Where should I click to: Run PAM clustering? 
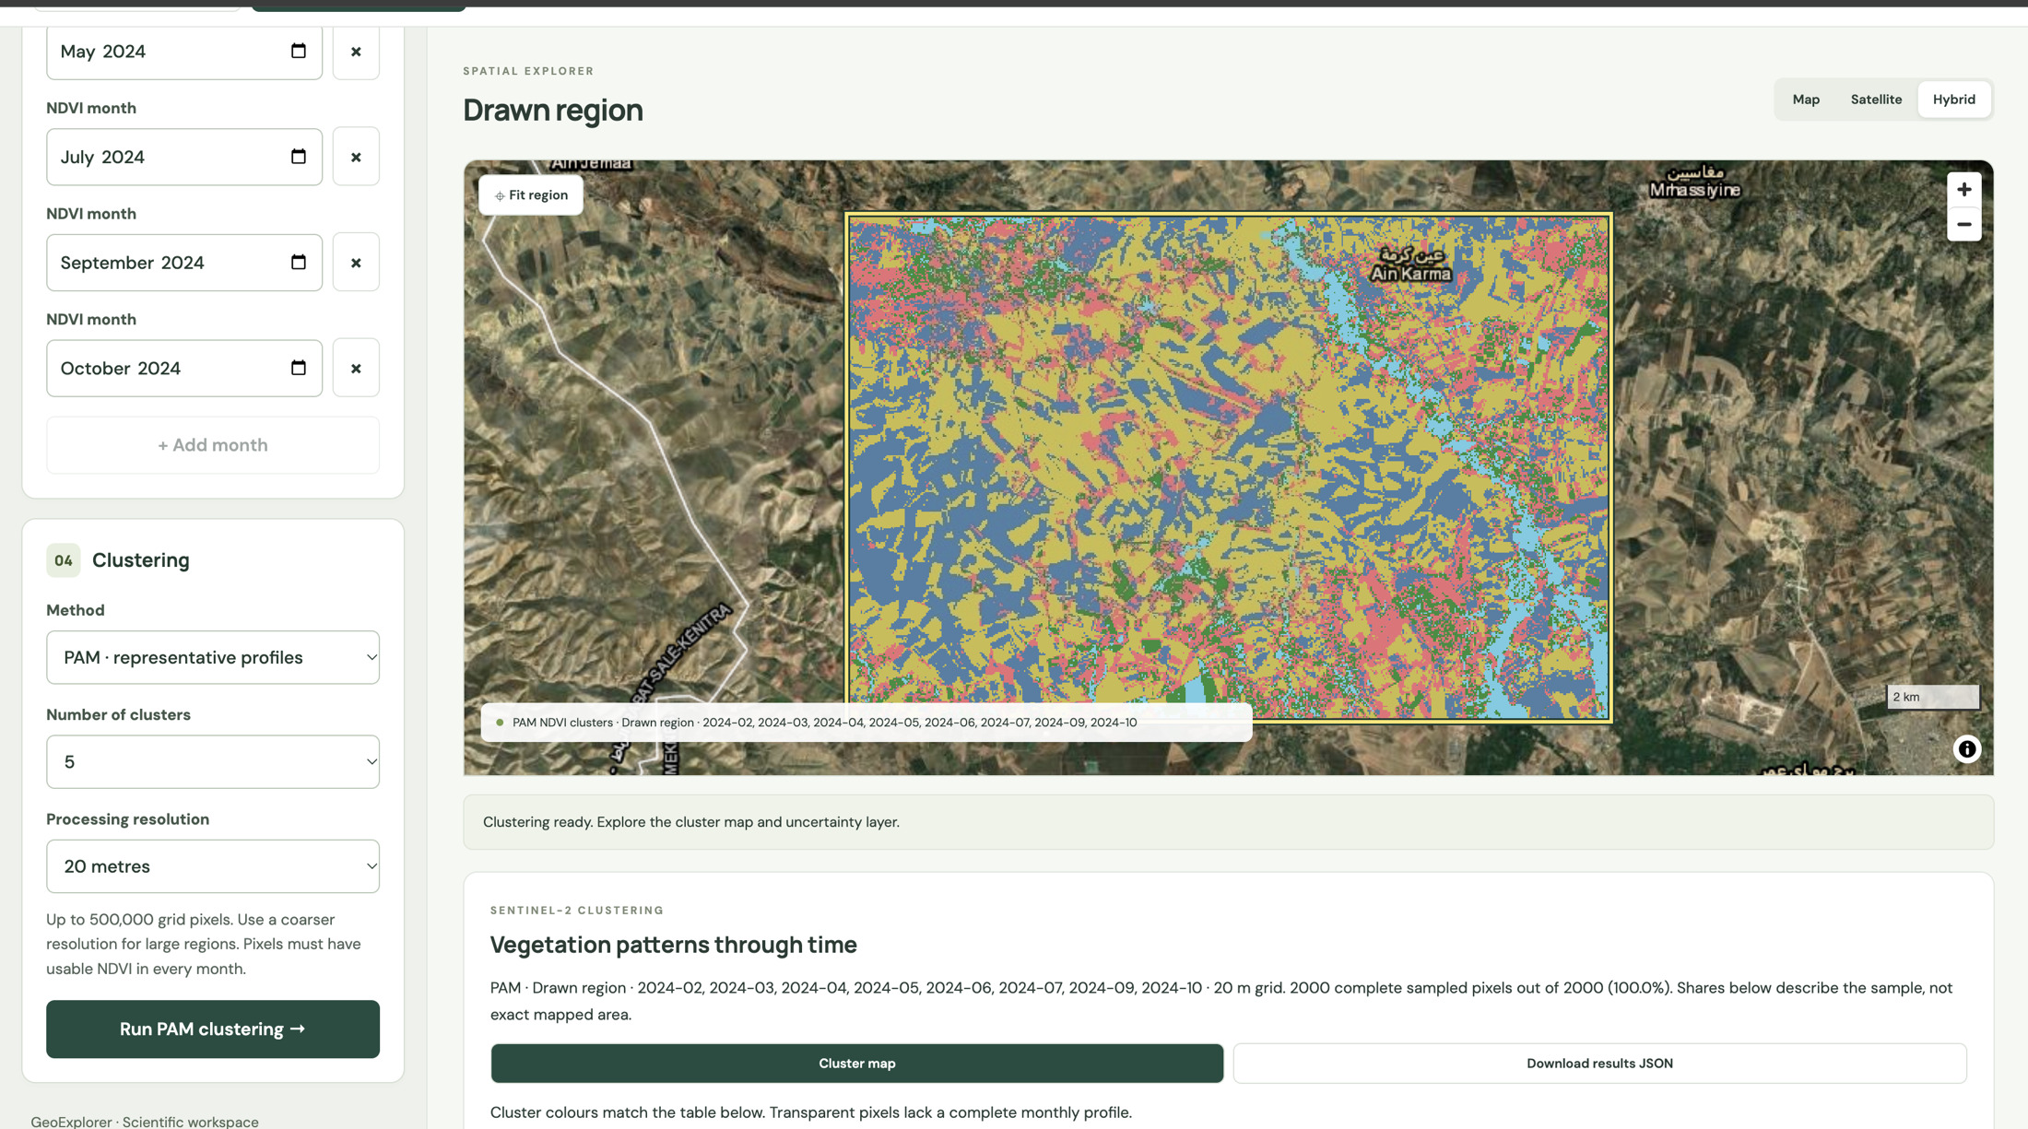click(x=213, y=1029)
